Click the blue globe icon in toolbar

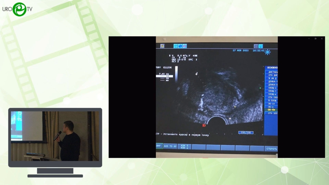click(180, 46)
